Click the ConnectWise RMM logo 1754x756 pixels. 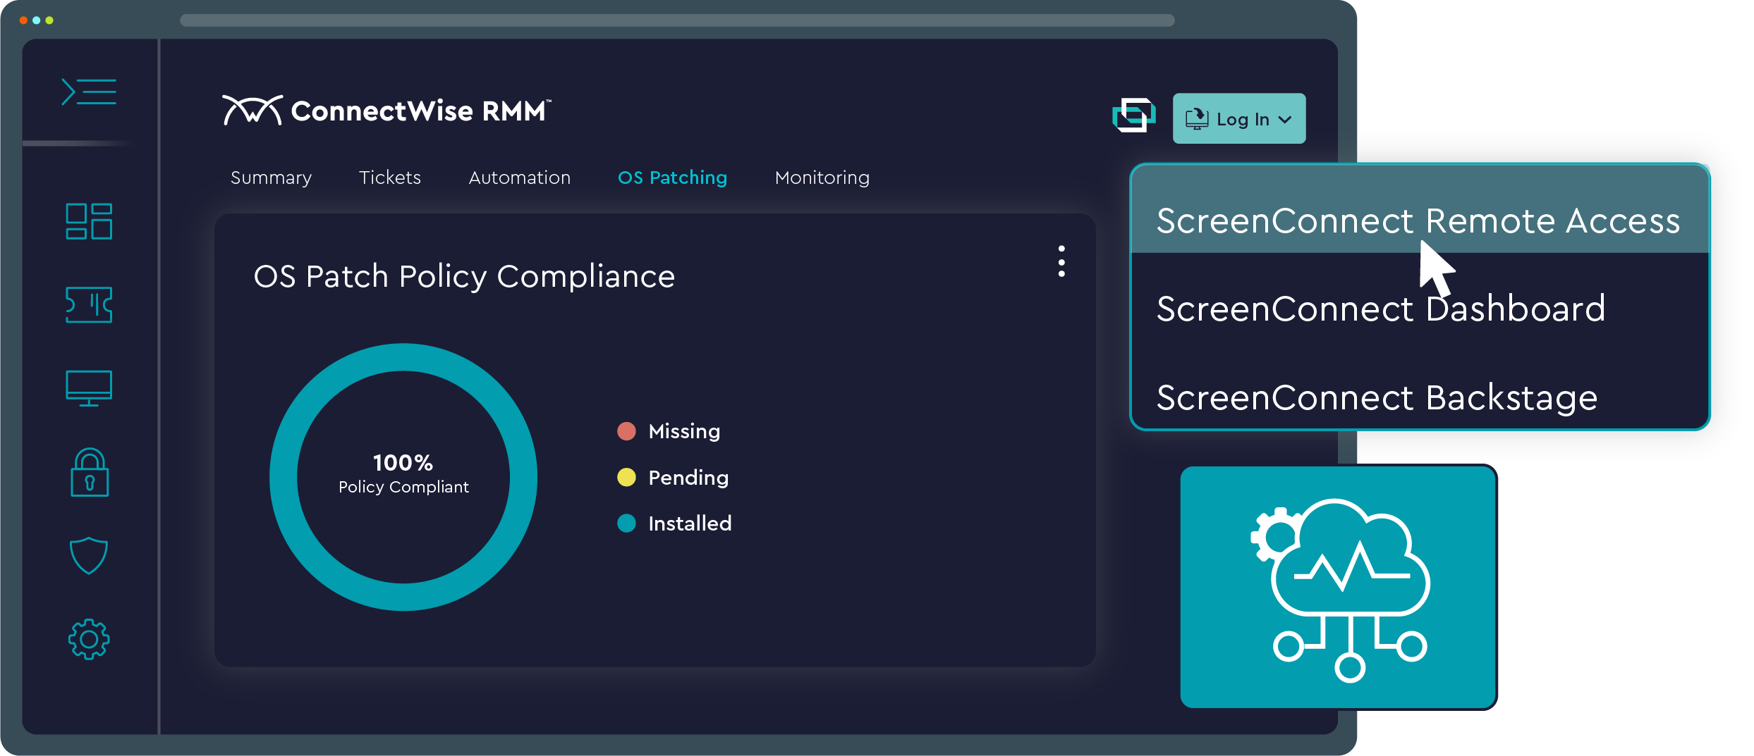pyautogui.click(x=386, y=108)
